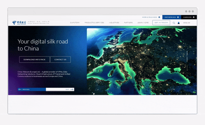The height and width of the screenshot is (125, 205).
Task: Expand the Industries menu
Action: [x=114, y=23]
